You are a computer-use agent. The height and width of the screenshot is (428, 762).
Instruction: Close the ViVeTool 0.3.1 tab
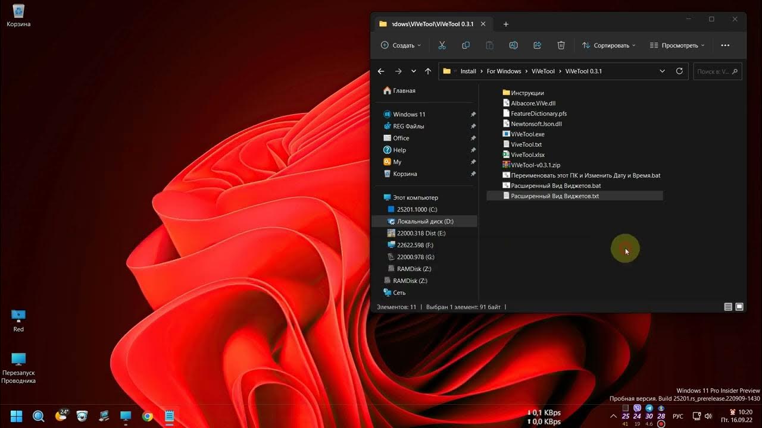point(483,24)
